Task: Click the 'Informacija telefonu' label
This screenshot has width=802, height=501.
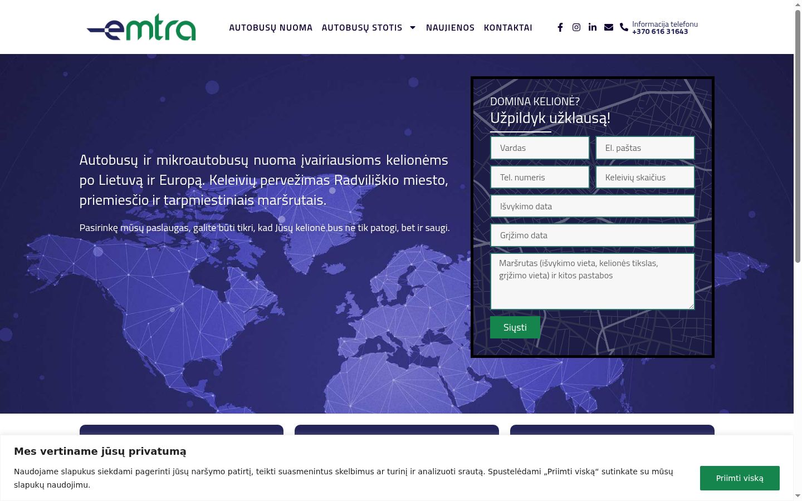Action: tap(665, 24)
